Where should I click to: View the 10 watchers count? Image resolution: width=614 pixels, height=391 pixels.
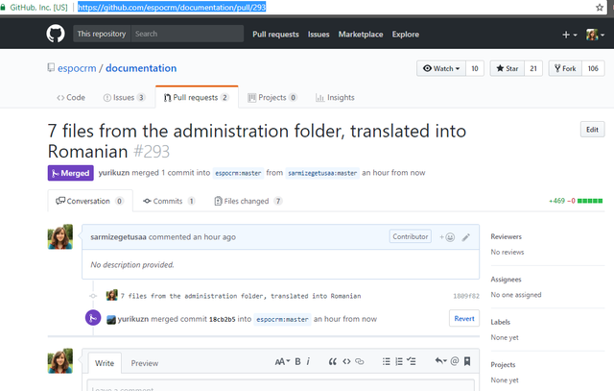[475, 68]
